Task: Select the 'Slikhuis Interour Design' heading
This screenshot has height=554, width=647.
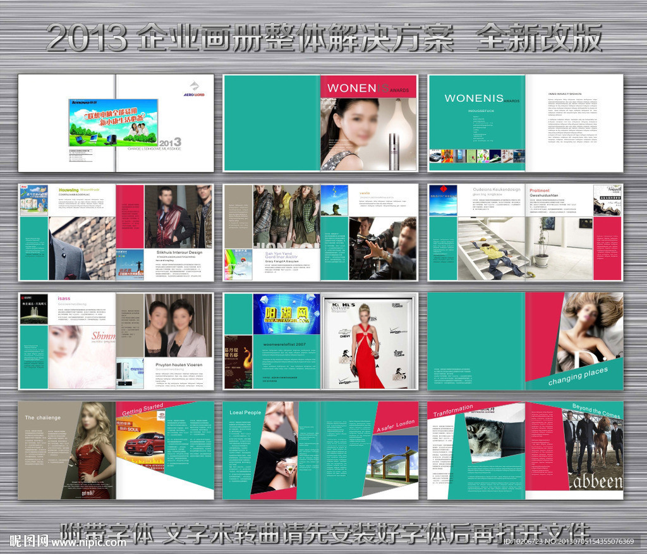Action: (179, 252)
